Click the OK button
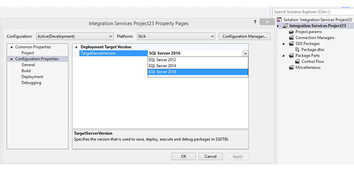This screenshot has height=171, width=354. pos(184,156)
